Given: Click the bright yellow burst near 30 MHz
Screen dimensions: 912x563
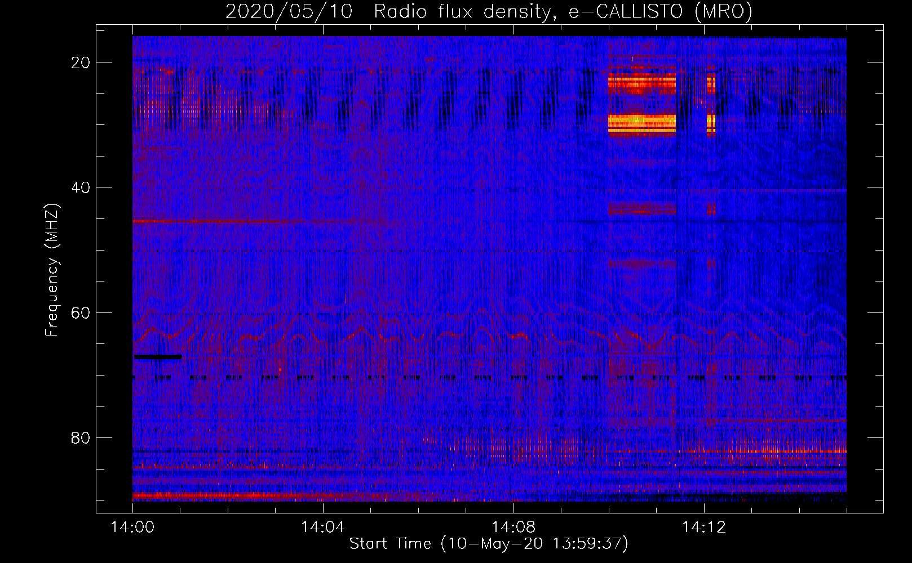Looking at the screenshot, I should (642, 124).
